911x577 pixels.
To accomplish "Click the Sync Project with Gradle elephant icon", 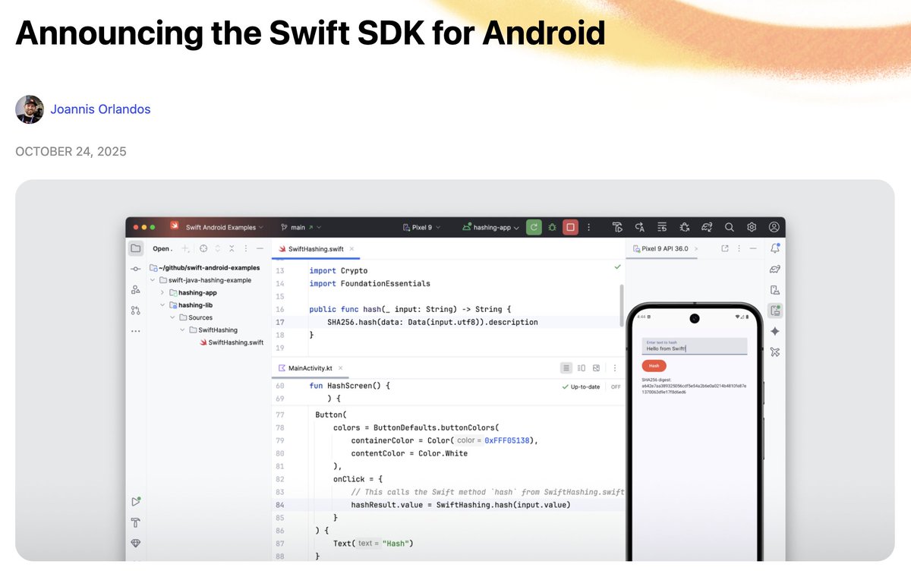I will click(707, 227).
